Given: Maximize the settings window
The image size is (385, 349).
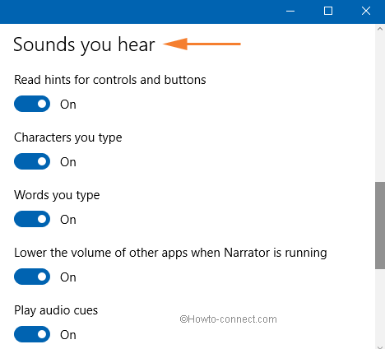Looking at the screenshot, I should pyautogui.click(x=328, y=12).
